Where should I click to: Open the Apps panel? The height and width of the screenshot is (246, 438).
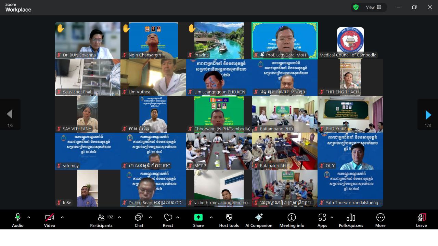(322, 220)
